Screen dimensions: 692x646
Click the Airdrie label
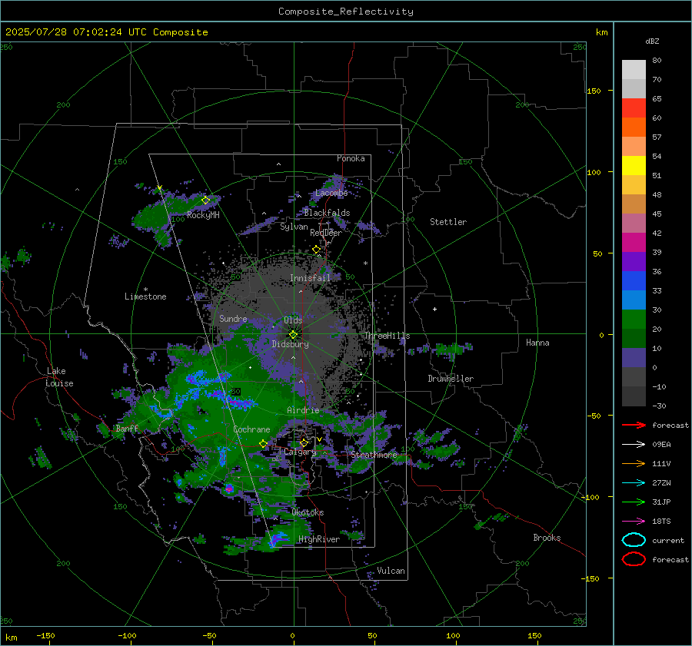[x=303, y=410]
